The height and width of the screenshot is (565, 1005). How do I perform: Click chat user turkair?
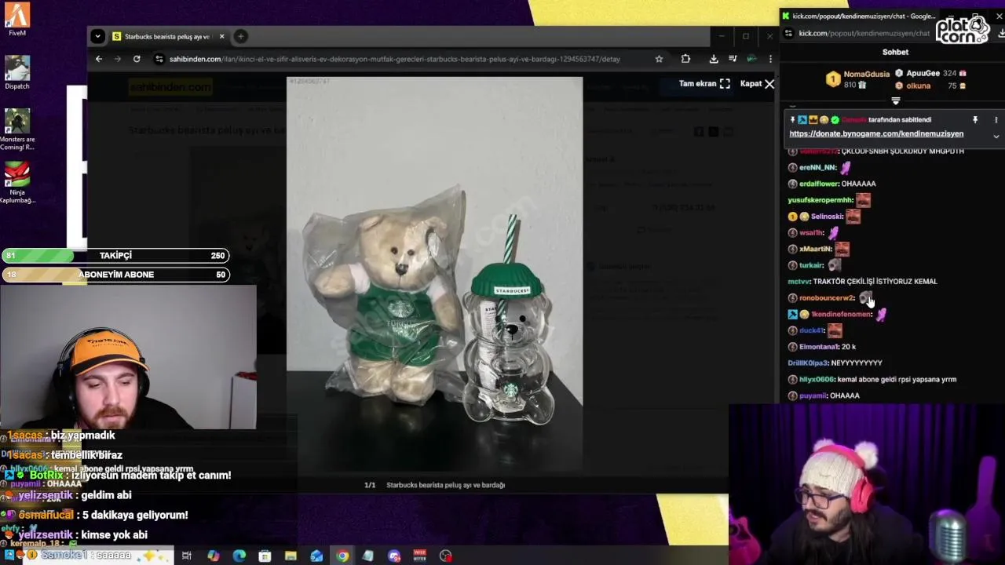pyautogui.click(x=811, y=265)
